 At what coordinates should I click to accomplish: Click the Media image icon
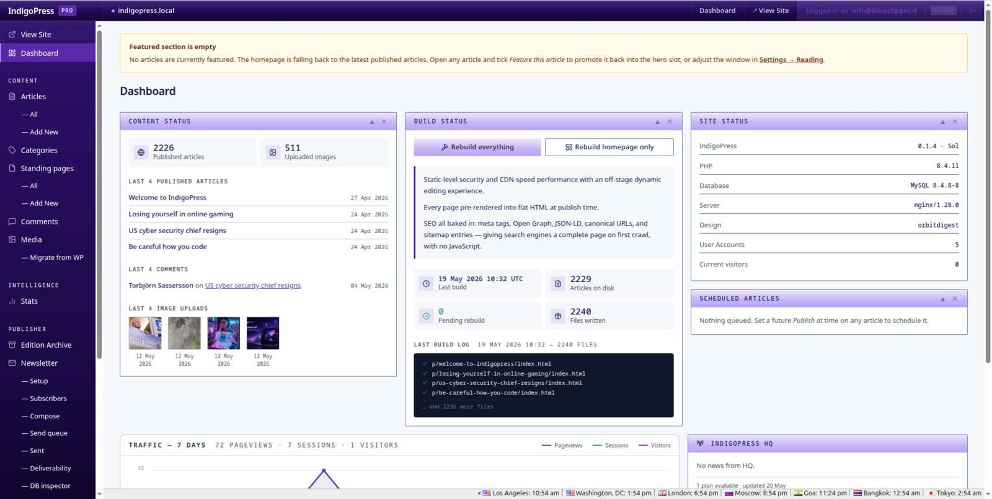pos(12,239)
